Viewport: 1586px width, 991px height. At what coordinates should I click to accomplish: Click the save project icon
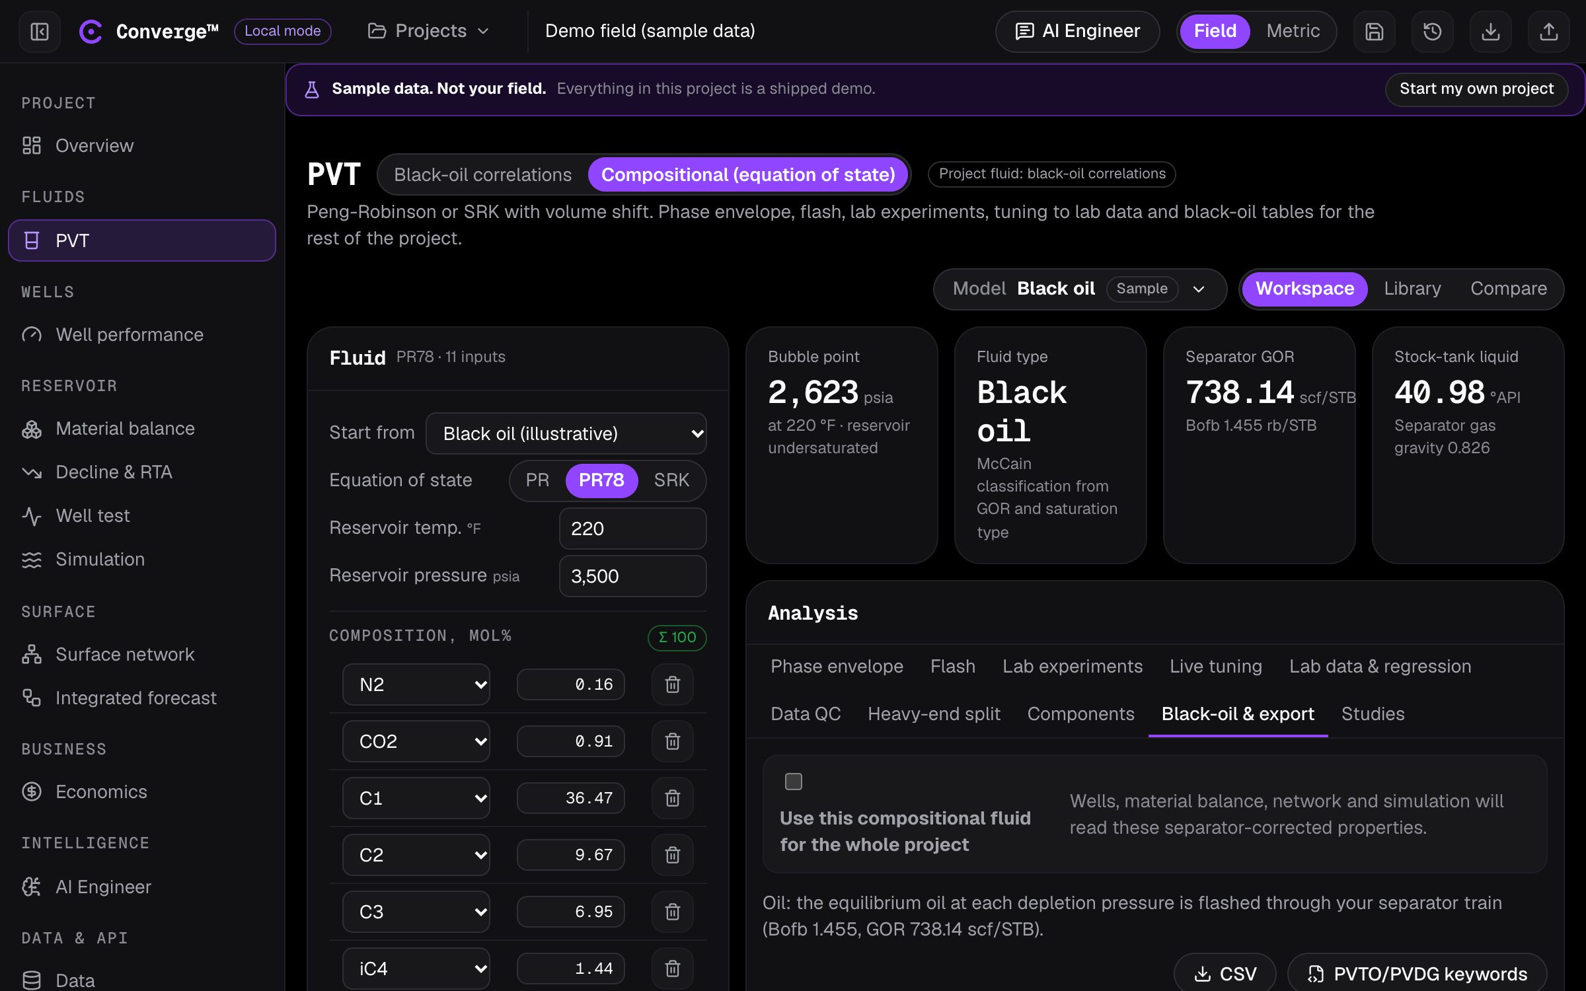[x=1374, y=31]
